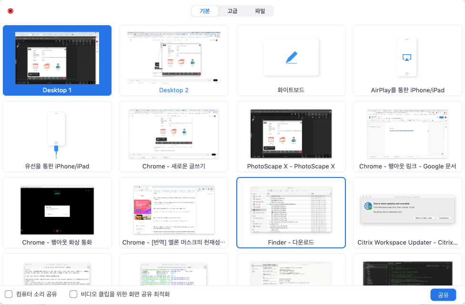This screenshot has width=465, height=305.
Task: Toggle 비디오 클립을 위한 화면 공유 최적화 checkbox
Action: click(x=73, y=294)
